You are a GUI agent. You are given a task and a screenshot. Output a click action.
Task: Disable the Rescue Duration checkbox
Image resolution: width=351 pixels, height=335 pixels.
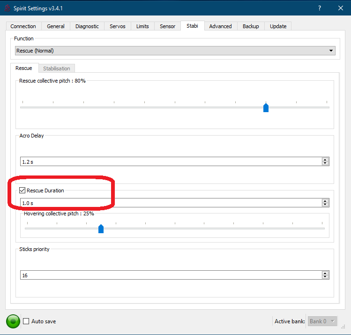click(22, 190)
